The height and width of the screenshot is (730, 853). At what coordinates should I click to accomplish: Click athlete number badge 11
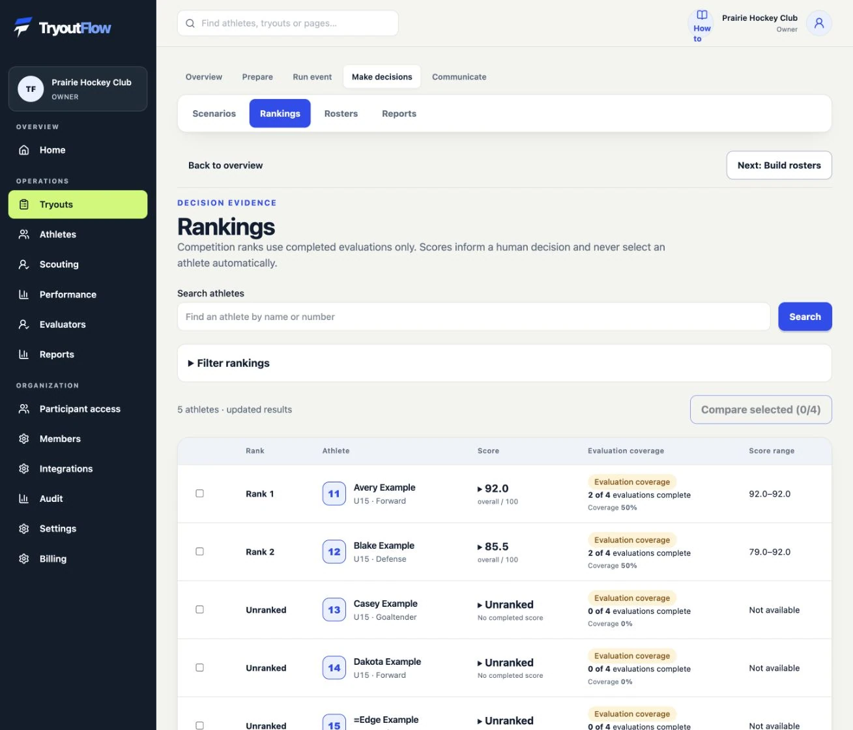(334, 493)
